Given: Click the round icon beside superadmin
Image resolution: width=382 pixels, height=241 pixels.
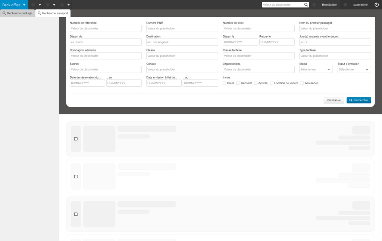Looking at the screenshot, I should click(345, 5).
